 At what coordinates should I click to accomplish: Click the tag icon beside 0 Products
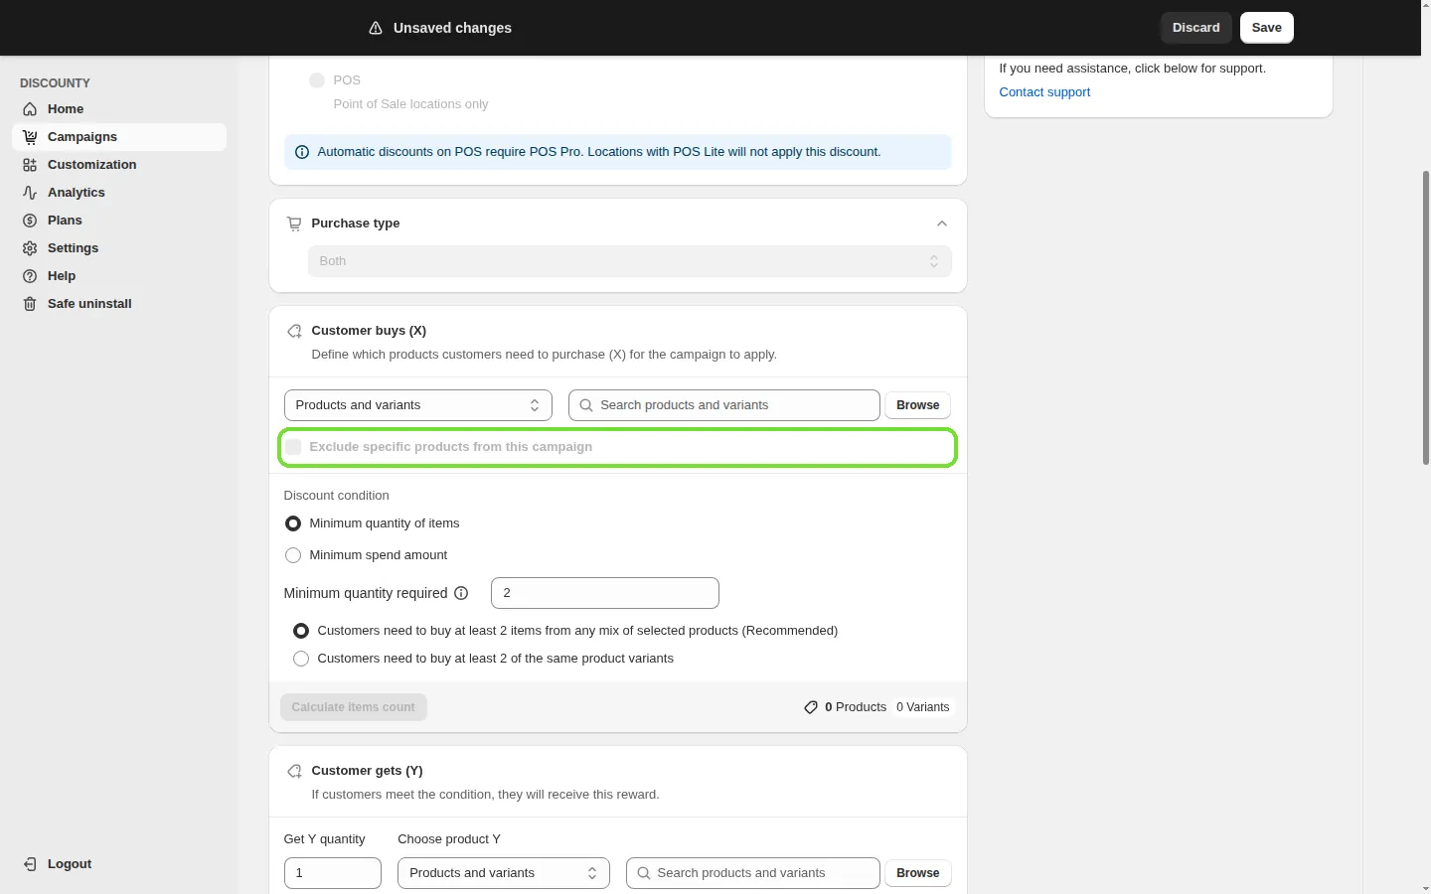tap(811, 707)
